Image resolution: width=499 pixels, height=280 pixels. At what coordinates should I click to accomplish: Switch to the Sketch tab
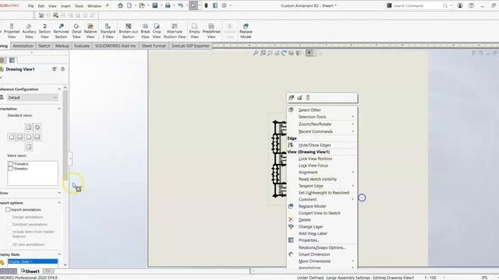tap(44, 46)
